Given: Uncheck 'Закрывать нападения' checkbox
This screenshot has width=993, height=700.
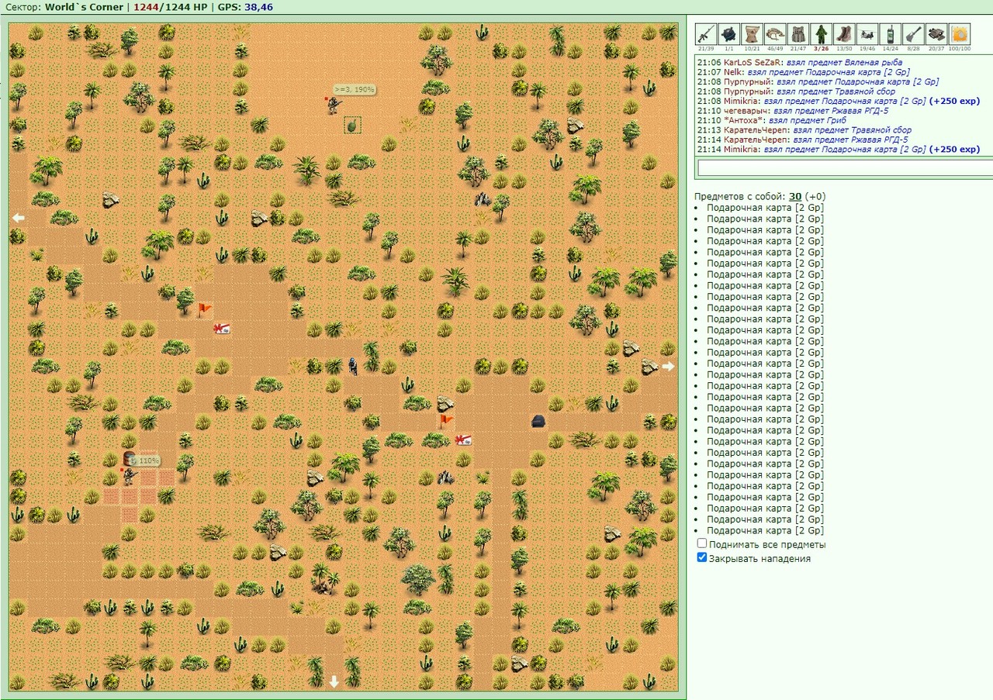Looking at the screenshot, I should (702, 557).
